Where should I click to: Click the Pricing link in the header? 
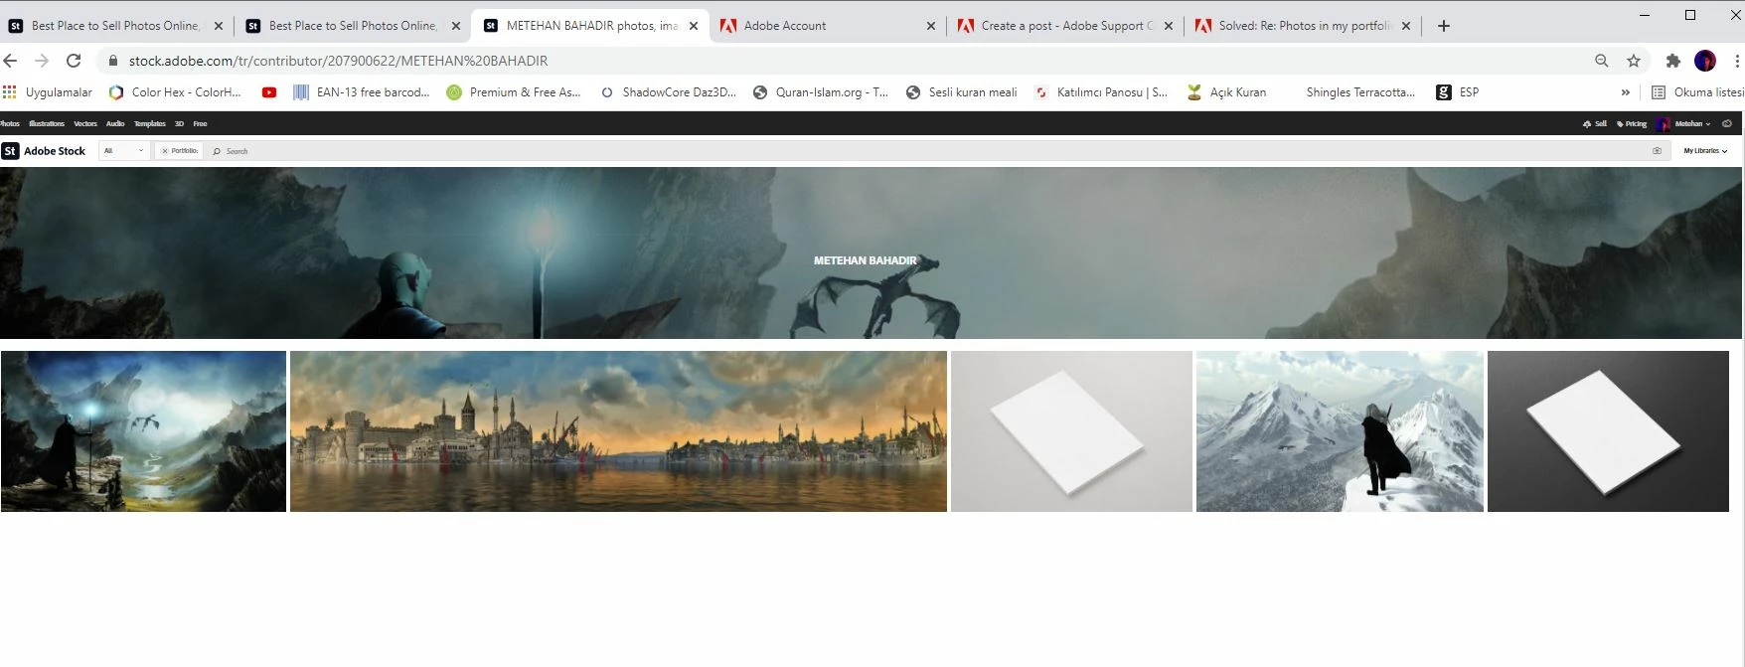coord(1632,124)
